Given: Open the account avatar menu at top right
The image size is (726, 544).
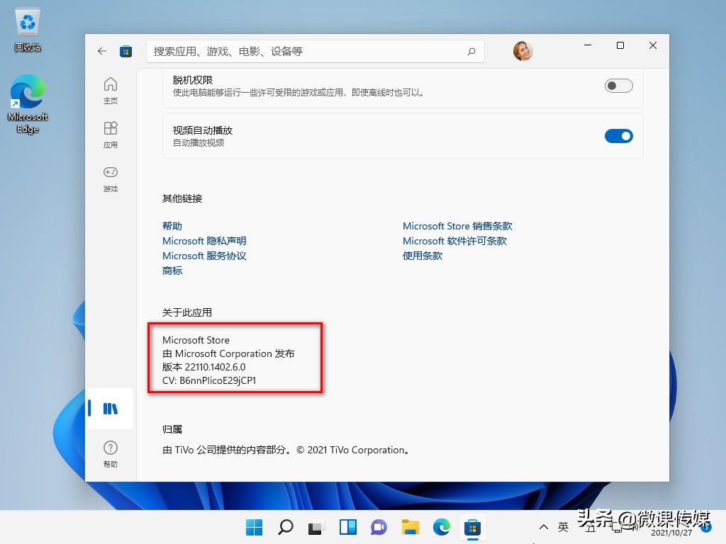Looking at the screenshot, I should (523, 51).
